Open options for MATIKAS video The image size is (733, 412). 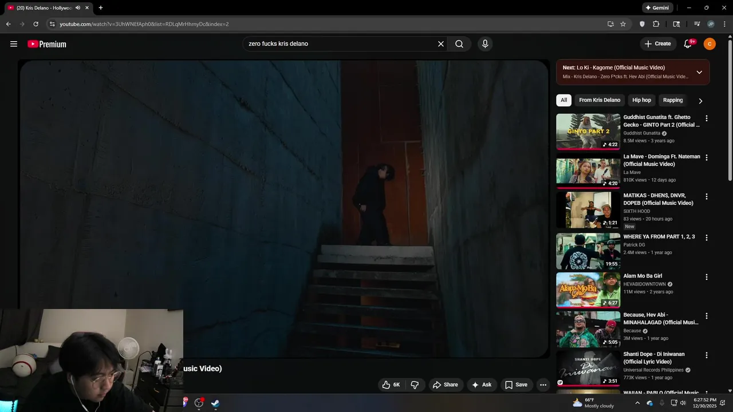pyautogui.click(x=706, y=196)
